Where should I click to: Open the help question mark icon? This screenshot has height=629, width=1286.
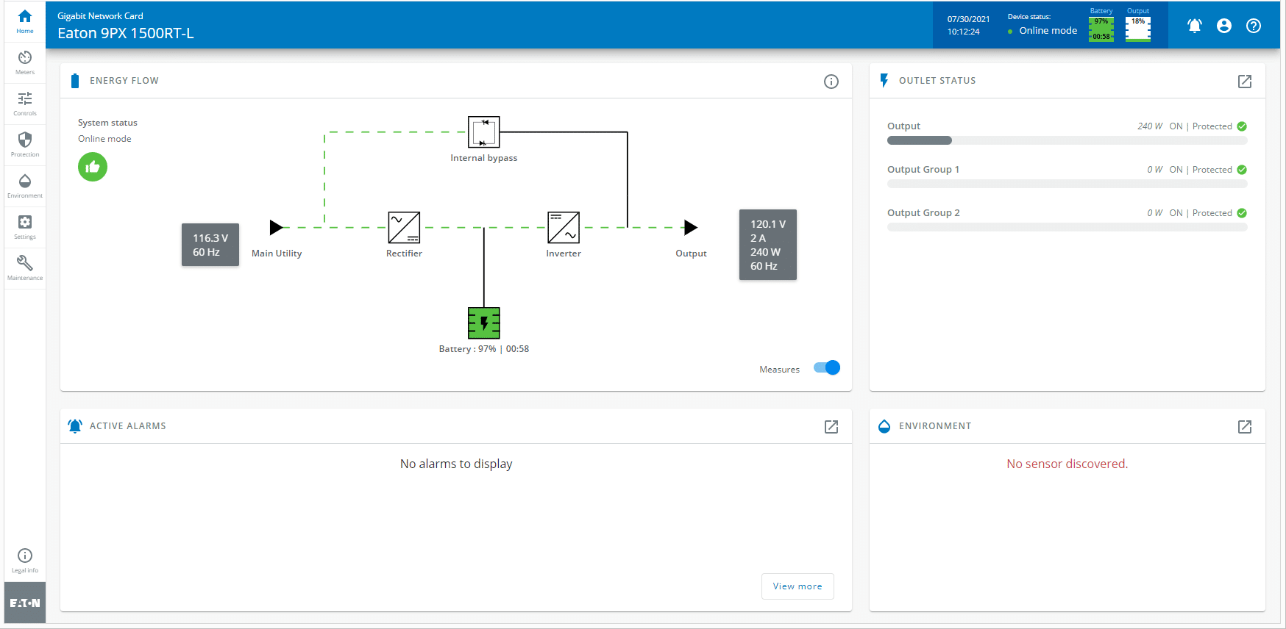pos(1254,26)
